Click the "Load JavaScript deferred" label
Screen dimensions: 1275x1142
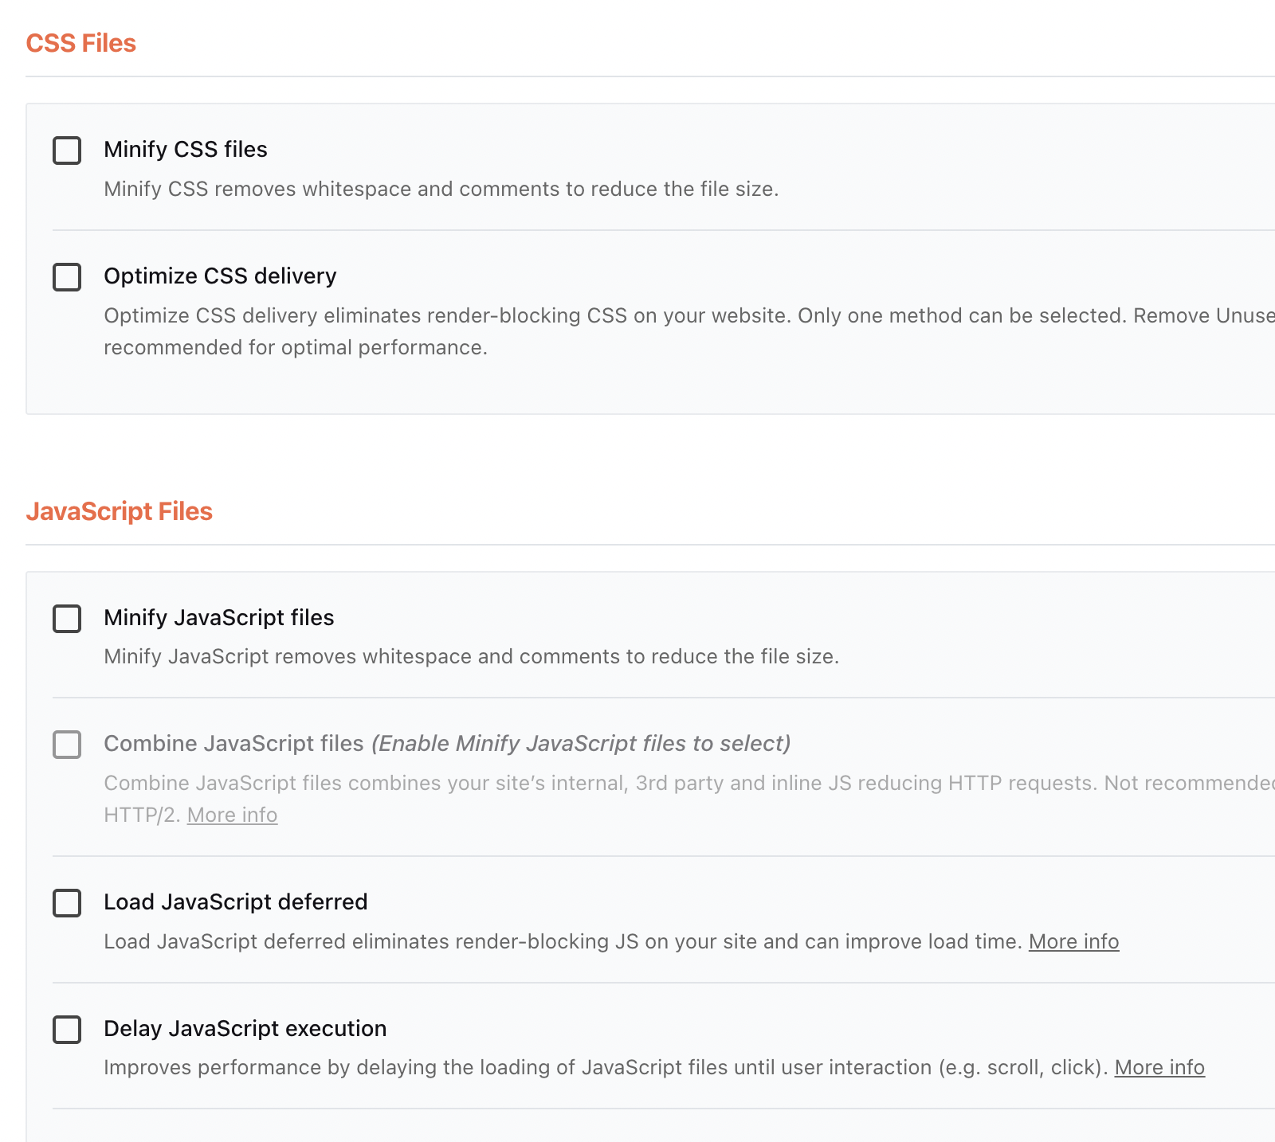pyautogui.click(x=236, y=902)
